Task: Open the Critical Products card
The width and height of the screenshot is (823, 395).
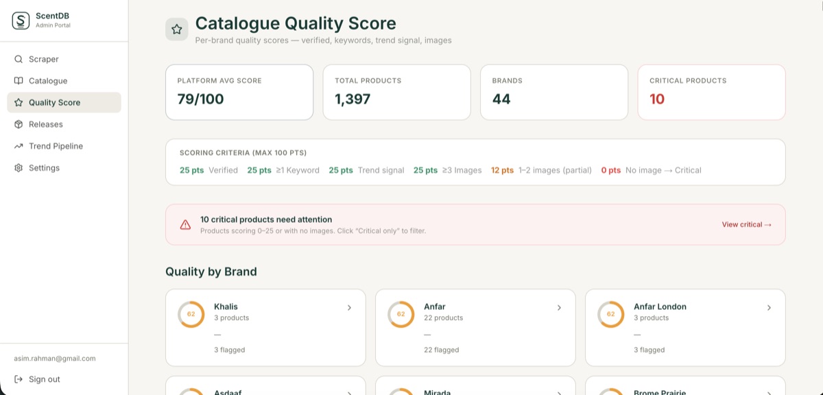Action: click(x=712, y=93)
